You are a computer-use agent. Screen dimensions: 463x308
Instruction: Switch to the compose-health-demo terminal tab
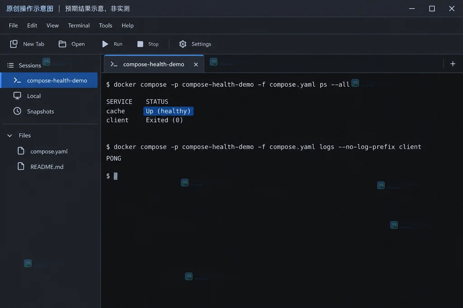pyautogui.click(x=154, y=64)
